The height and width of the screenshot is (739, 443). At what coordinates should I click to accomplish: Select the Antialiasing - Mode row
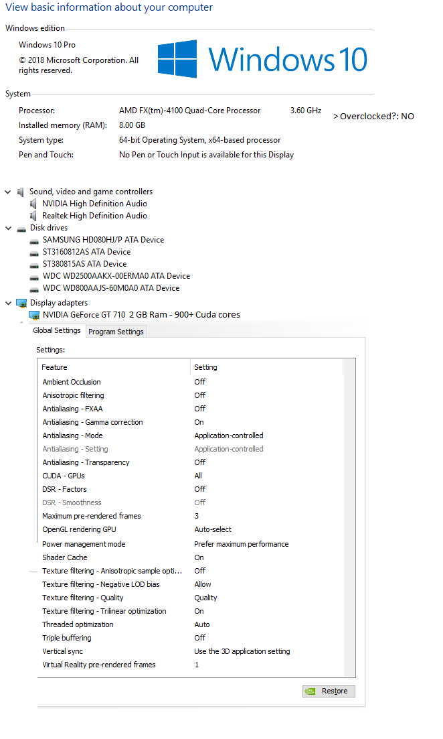coord(191,435)
